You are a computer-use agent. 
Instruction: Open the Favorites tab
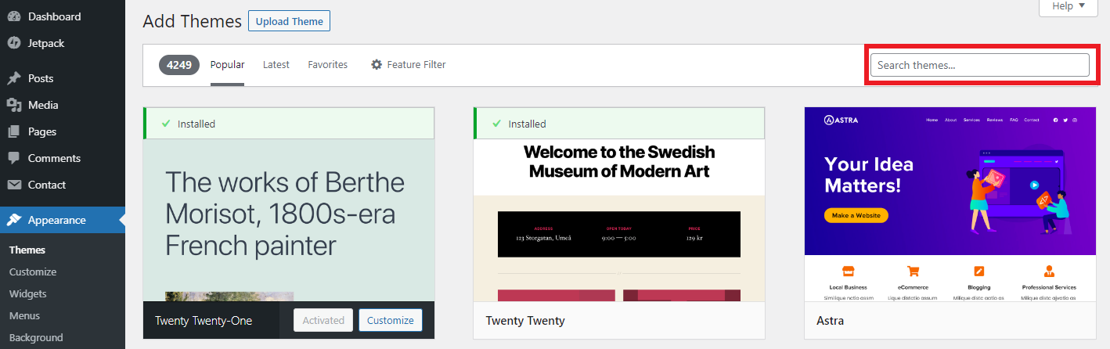point(327,65)
